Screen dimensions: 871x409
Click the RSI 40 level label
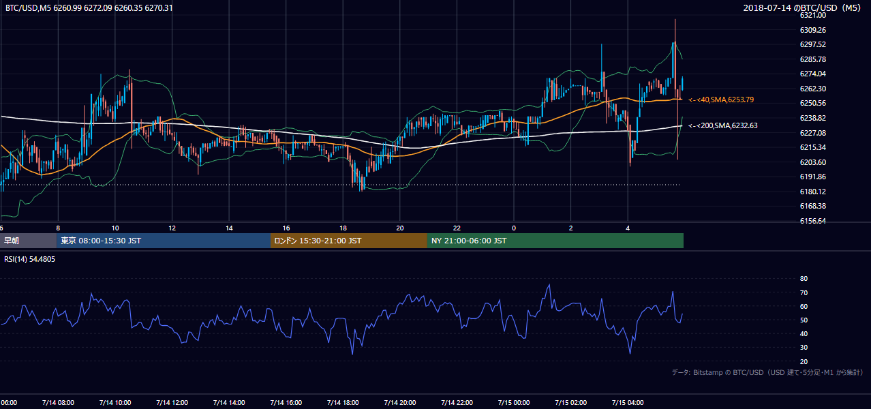click(x=804, y=333)
